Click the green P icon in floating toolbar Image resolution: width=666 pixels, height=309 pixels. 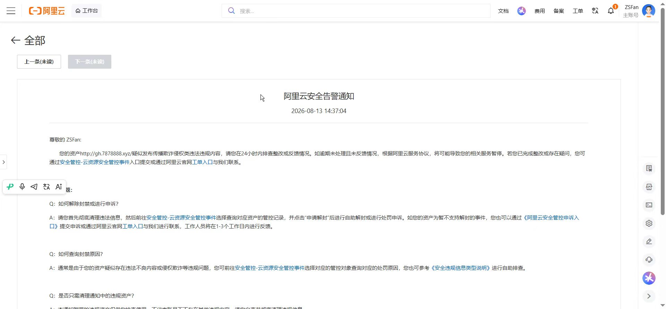10,187
